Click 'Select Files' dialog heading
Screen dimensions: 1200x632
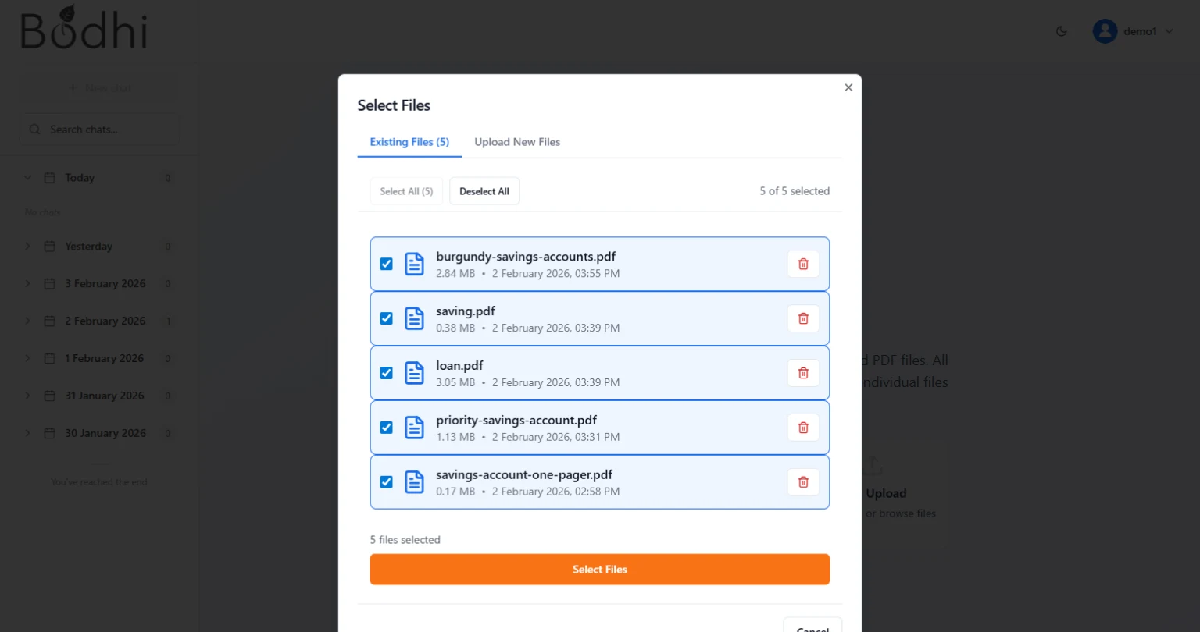coord(394,105)
